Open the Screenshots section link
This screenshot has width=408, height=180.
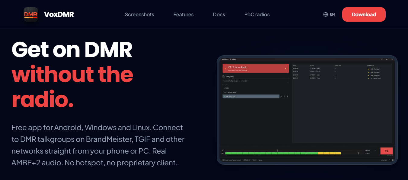tap(139, 14)
